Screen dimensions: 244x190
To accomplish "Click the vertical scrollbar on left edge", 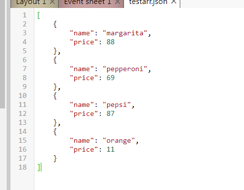I will [2, 54].
